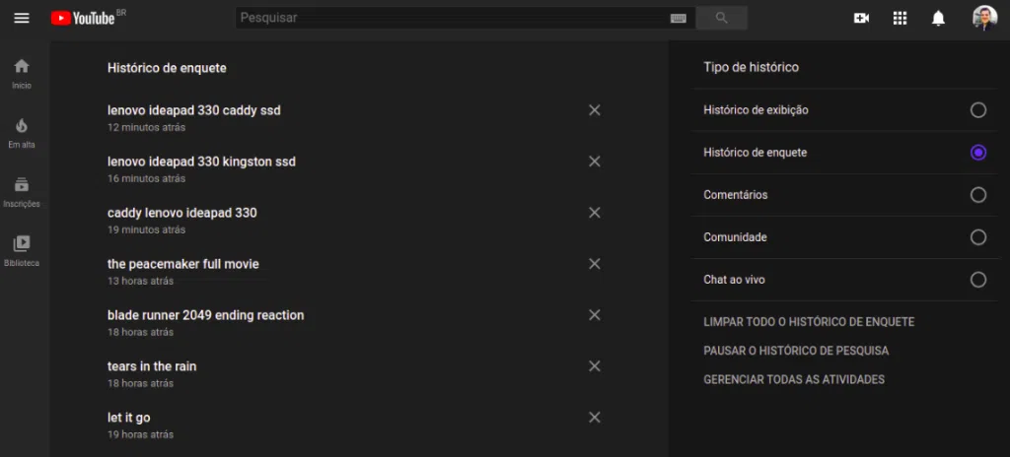Open the notifications bell

pos(939,18)
